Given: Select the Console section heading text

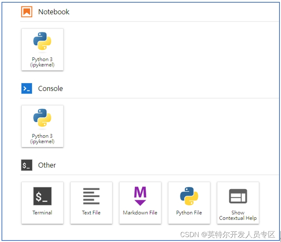Looking at the screenshot, I should (51, 88).
